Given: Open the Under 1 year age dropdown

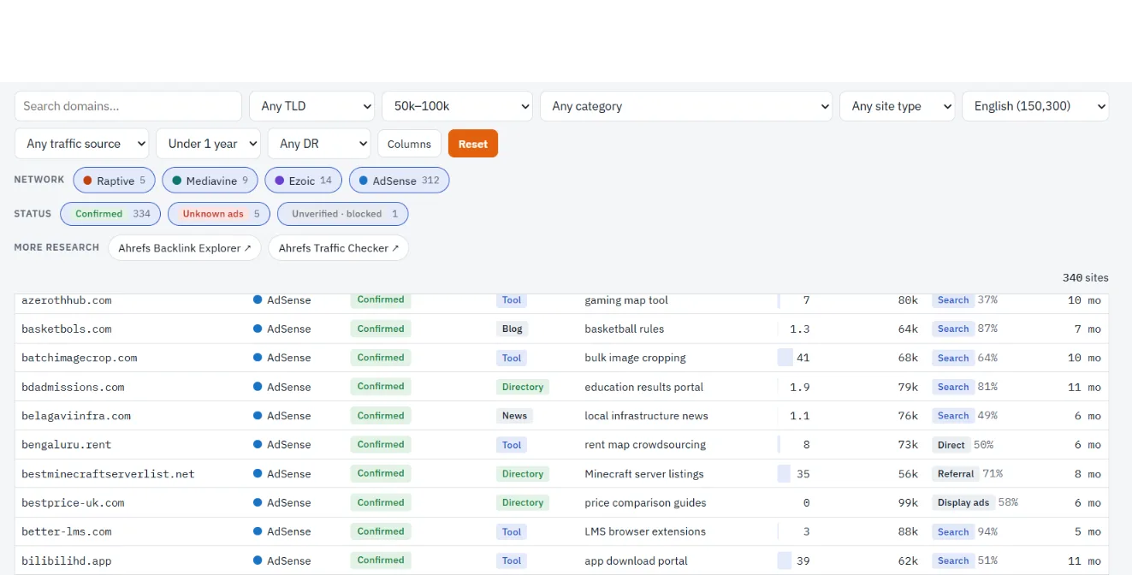Looking at the screenshot, I should [x=209, y=144].
